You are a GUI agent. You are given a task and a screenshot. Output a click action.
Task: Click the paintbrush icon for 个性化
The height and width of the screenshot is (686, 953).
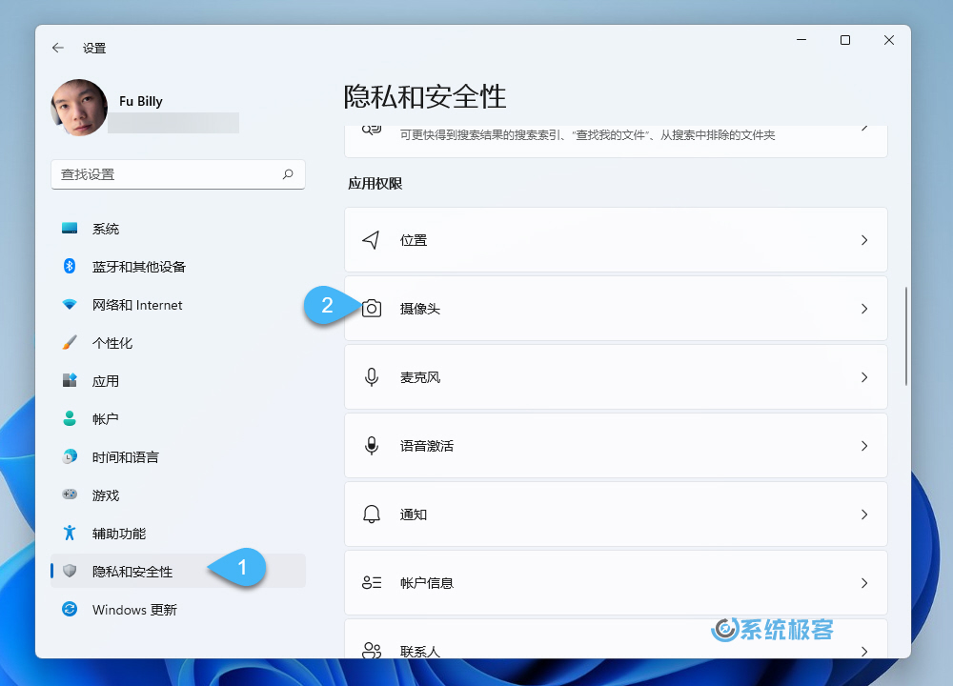click(70, 343)
